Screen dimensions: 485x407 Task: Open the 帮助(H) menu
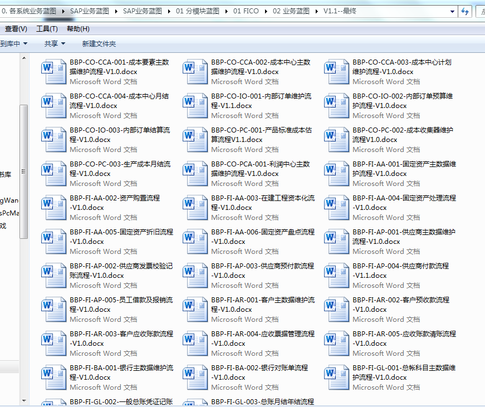77,29
